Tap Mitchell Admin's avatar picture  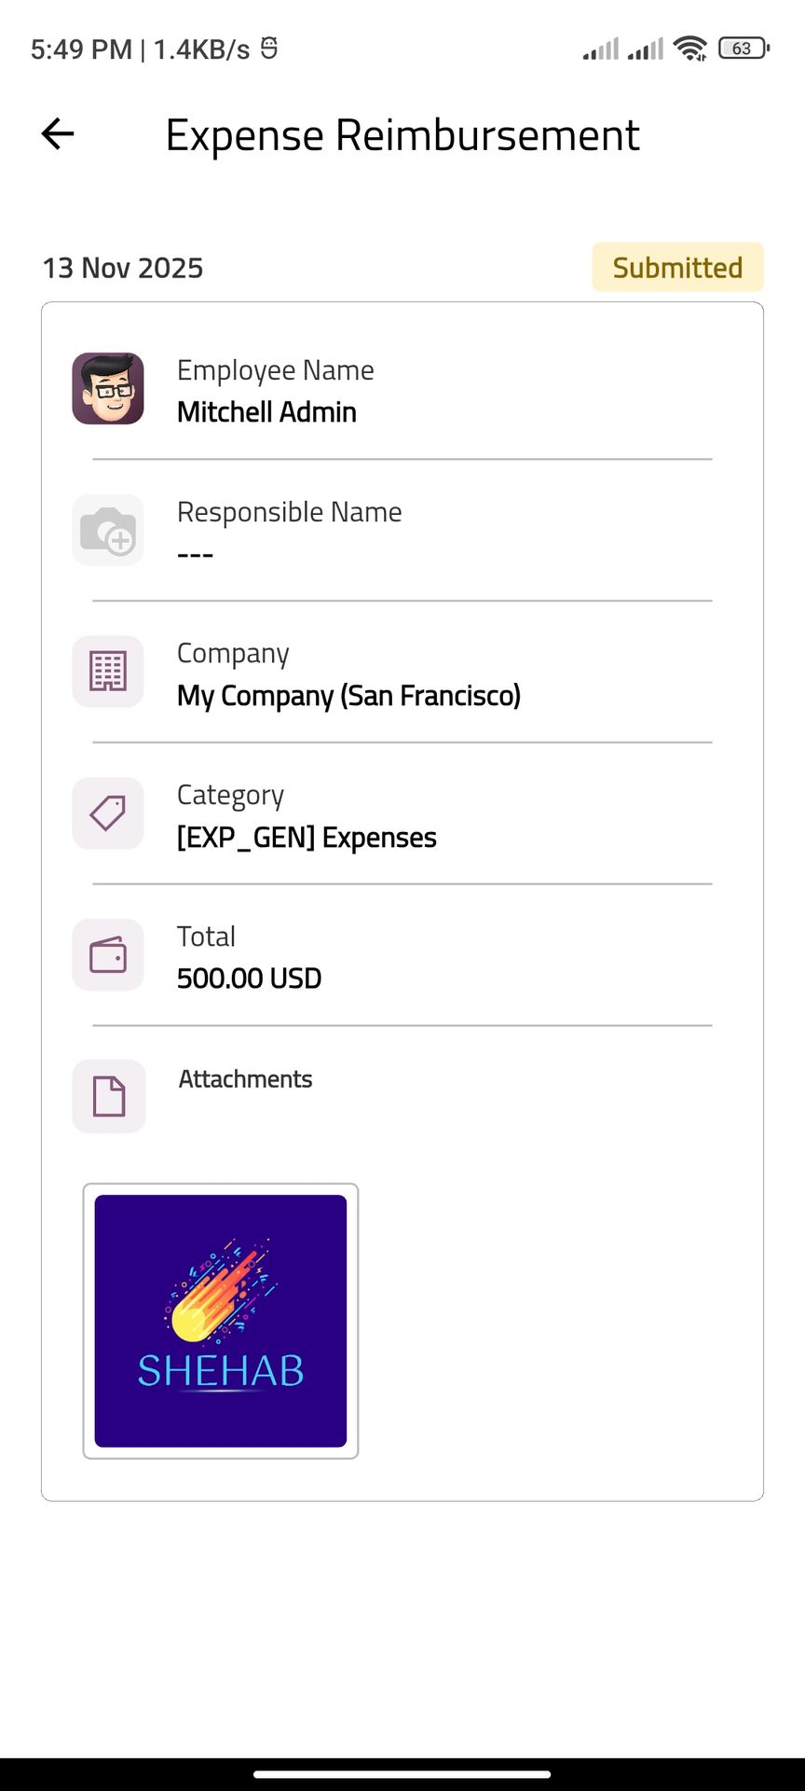click(x=108, y=388)
